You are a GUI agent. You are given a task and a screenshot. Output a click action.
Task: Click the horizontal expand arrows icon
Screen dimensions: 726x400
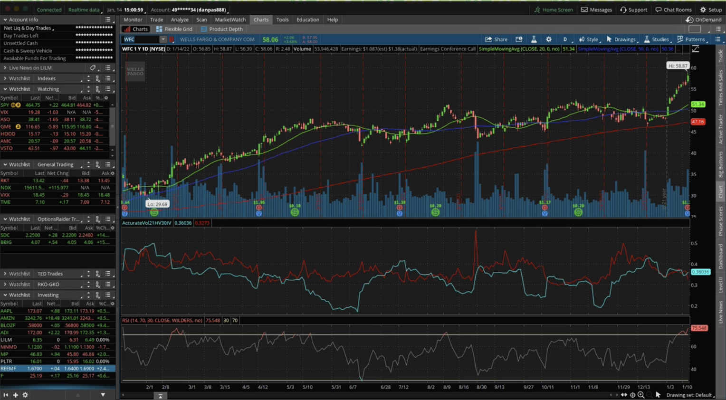tap(624, 395)
